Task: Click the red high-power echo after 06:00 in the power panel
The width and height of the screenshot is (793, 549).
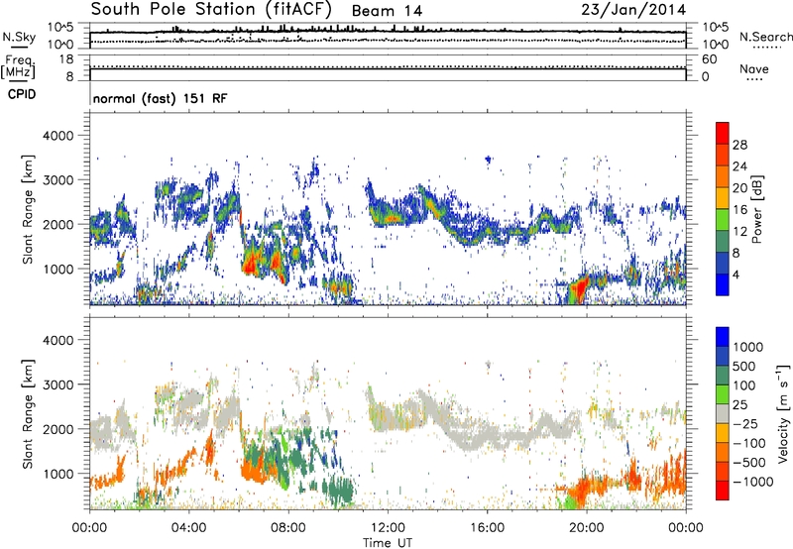Action: [x=251, y=264]
